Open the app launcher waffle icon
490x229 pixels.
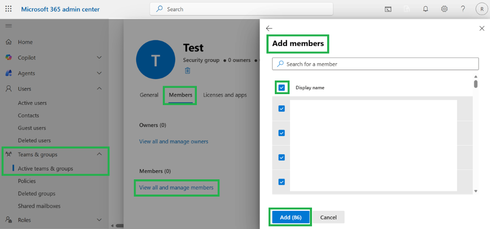(x=8, y=9)
